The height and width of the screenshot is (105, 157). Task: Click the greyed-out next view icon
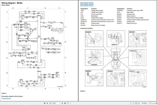(x=71, y=103)
